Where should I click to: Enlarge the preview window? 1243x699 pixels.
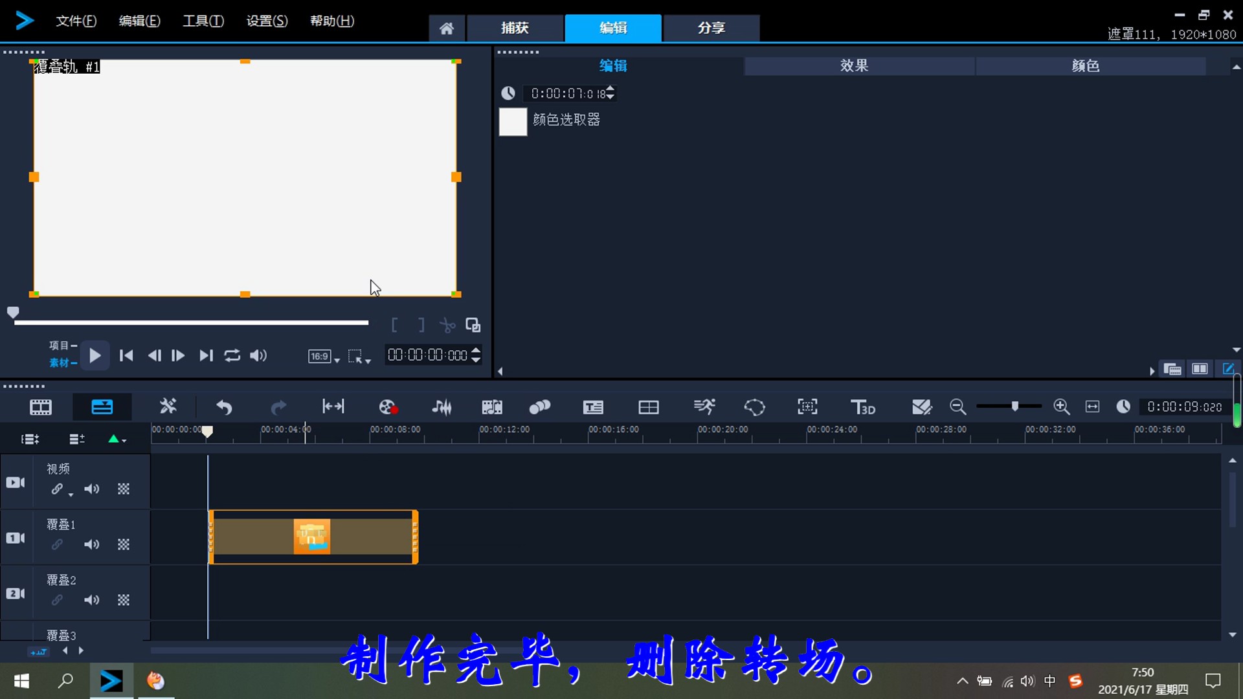pyautogui.click(x=473, y=325)
